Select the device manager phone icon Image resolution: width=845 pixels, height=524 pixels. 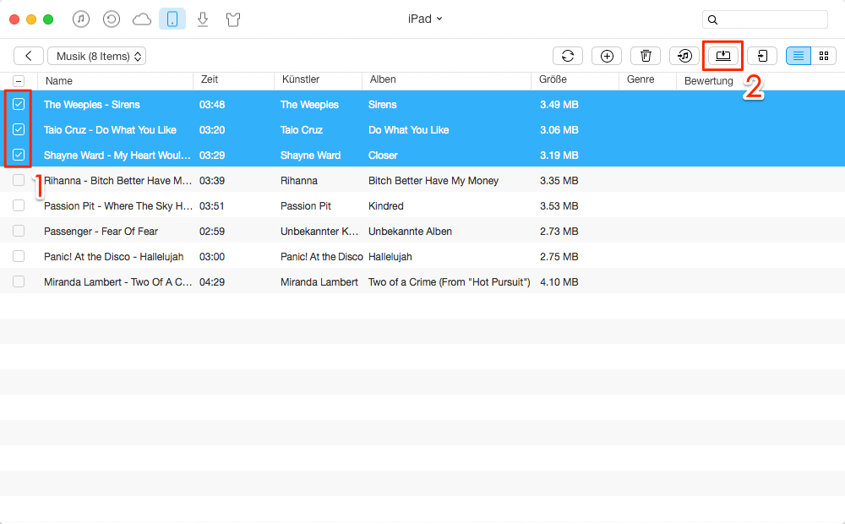(172, 19)
